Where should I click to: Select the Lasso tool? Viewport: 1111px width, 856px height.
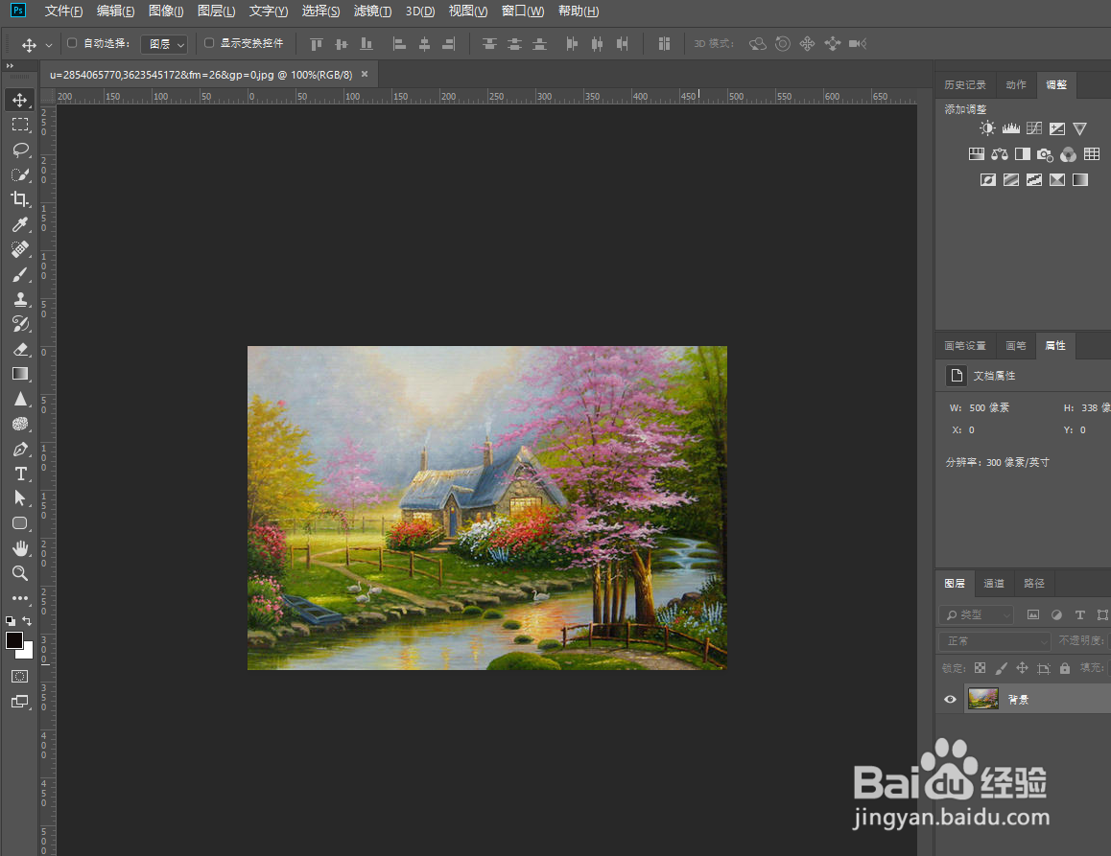coord(20,150)
